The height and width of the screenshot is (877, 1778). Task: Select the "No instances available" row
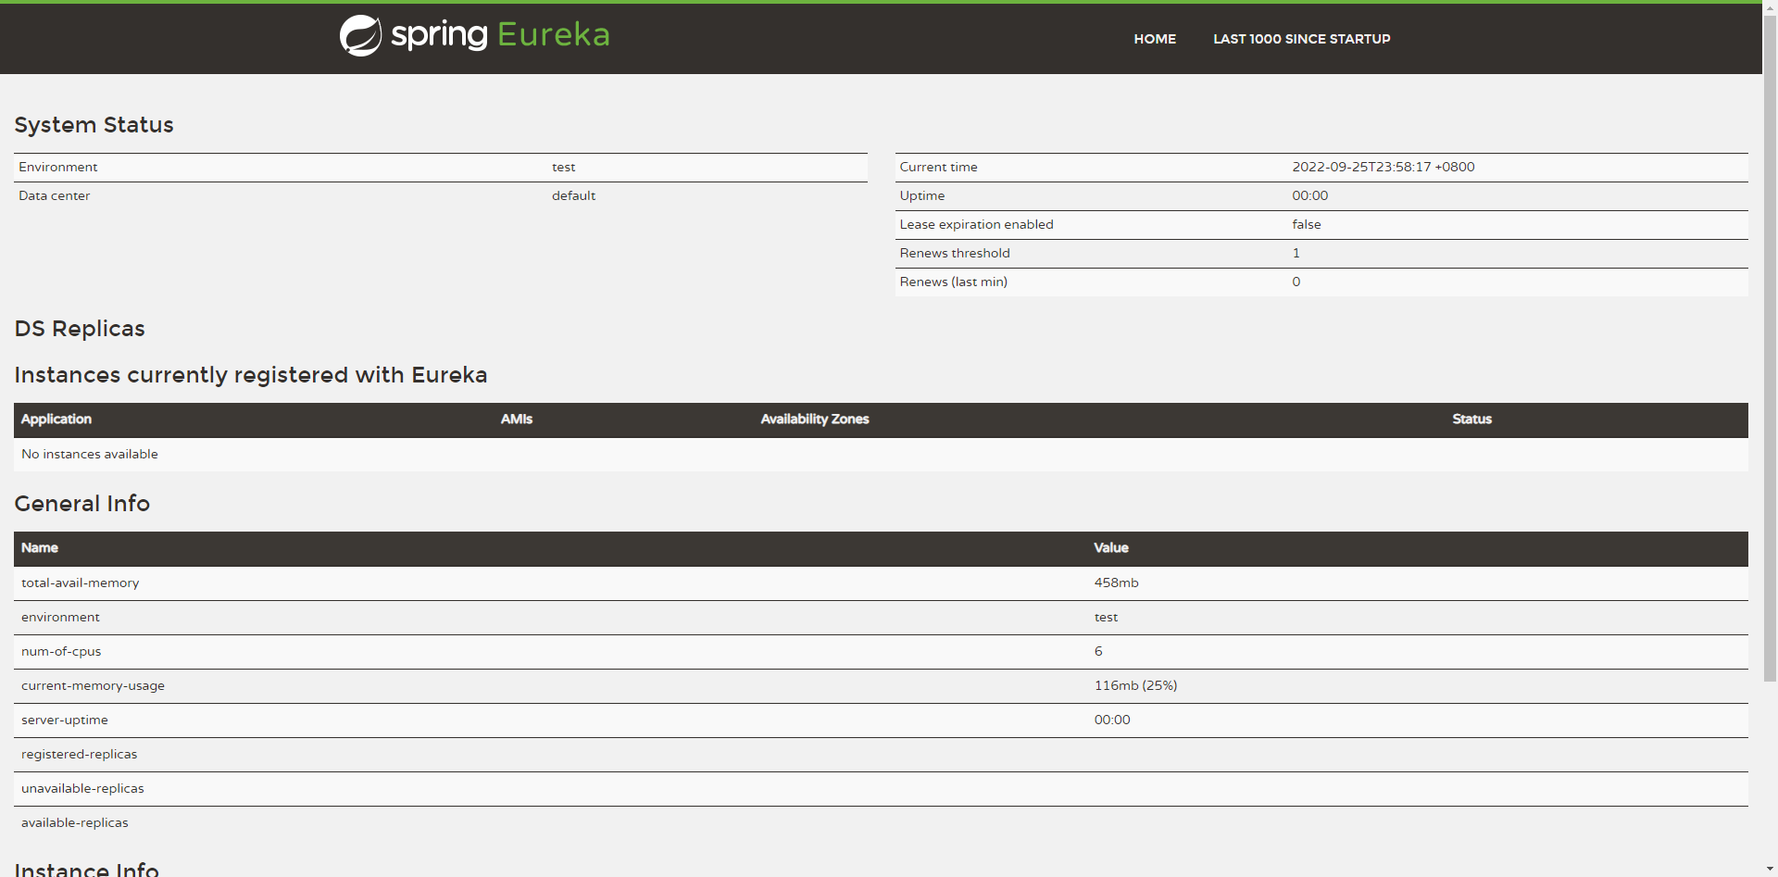coord(881,455)
